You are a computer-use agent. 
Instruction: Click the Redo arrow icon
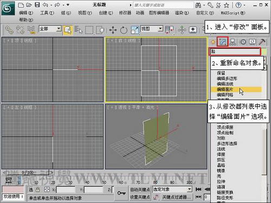(57, 5)
